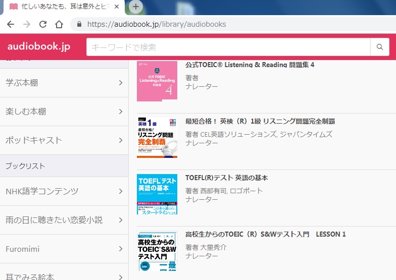396x280 pixels.
Task: Open title 最短合格！英検1級 リスニング問題完全制覇
Action: (x=260, y=121)
